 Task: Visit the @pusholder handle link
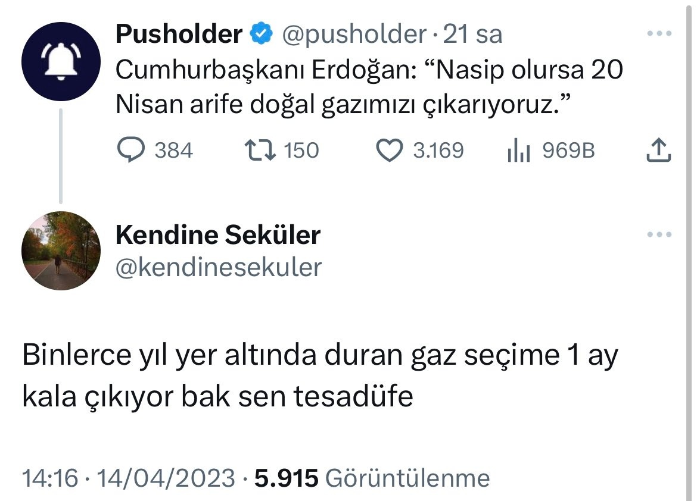point(354,35)
